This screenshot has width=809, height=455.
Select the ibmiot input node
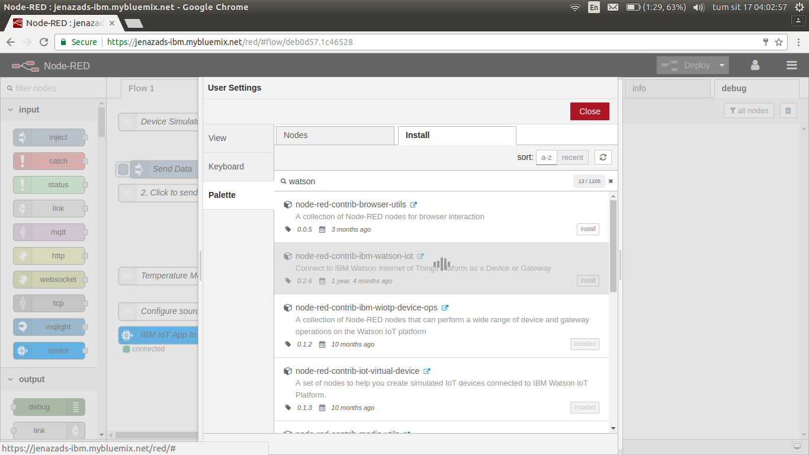(x=49, y=351)
